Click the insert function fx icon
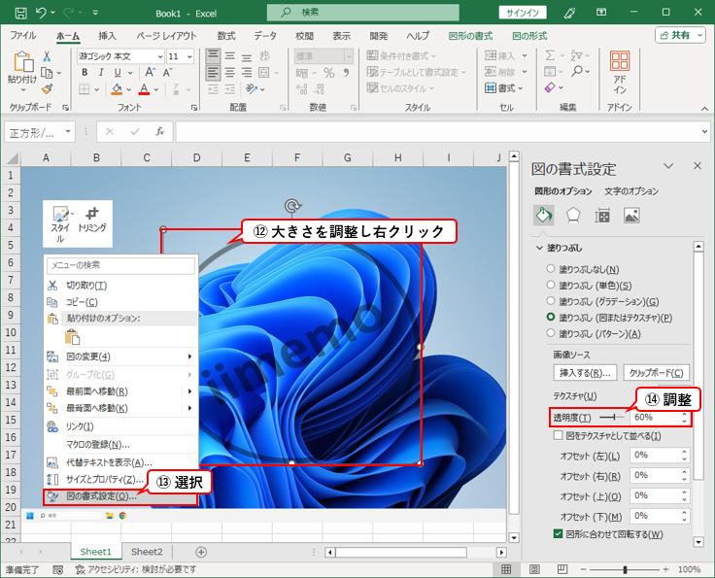The image size is (715, 578). [x=159, y=132]
